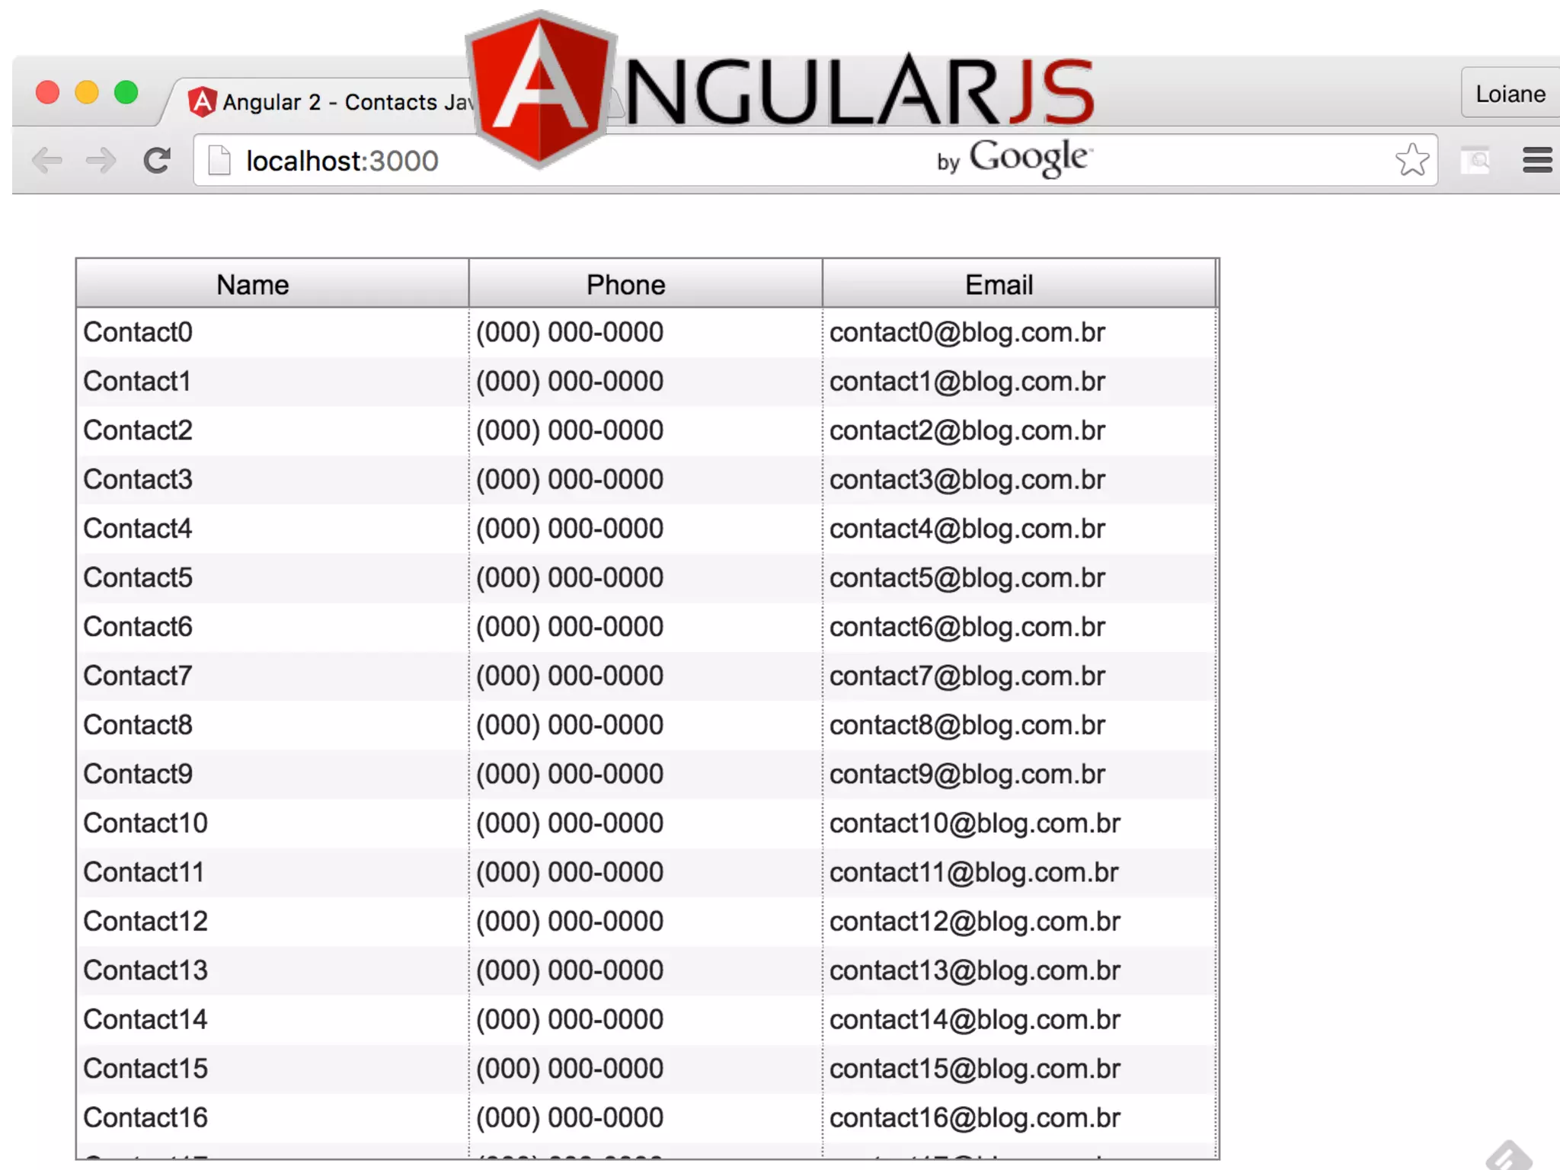Click the browser back arrow
1560x1170 pixels.
pos(47,161)
